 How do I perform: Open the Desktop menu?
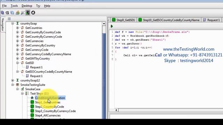[27, 6]
